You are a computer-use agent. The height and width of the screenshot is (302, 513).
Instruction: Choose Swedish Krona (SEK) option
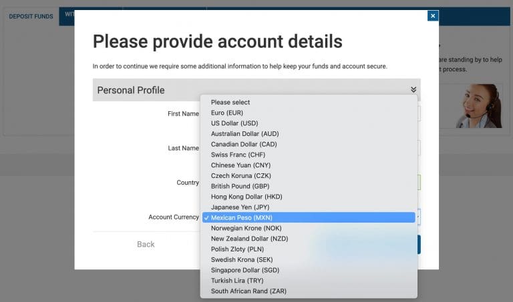(309, 259)
